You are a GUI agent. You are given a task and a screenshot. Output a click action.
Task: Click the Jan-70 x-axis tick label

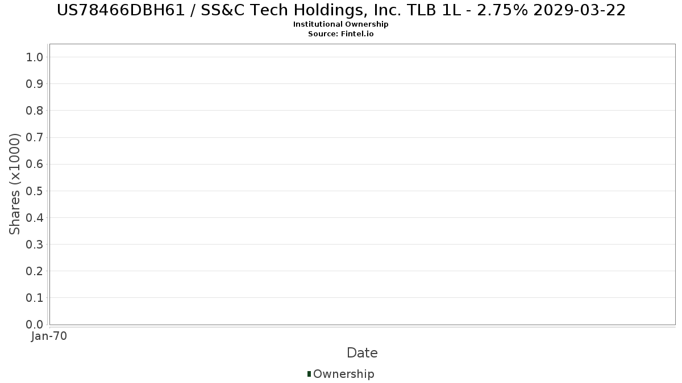(x=49, y=336)
